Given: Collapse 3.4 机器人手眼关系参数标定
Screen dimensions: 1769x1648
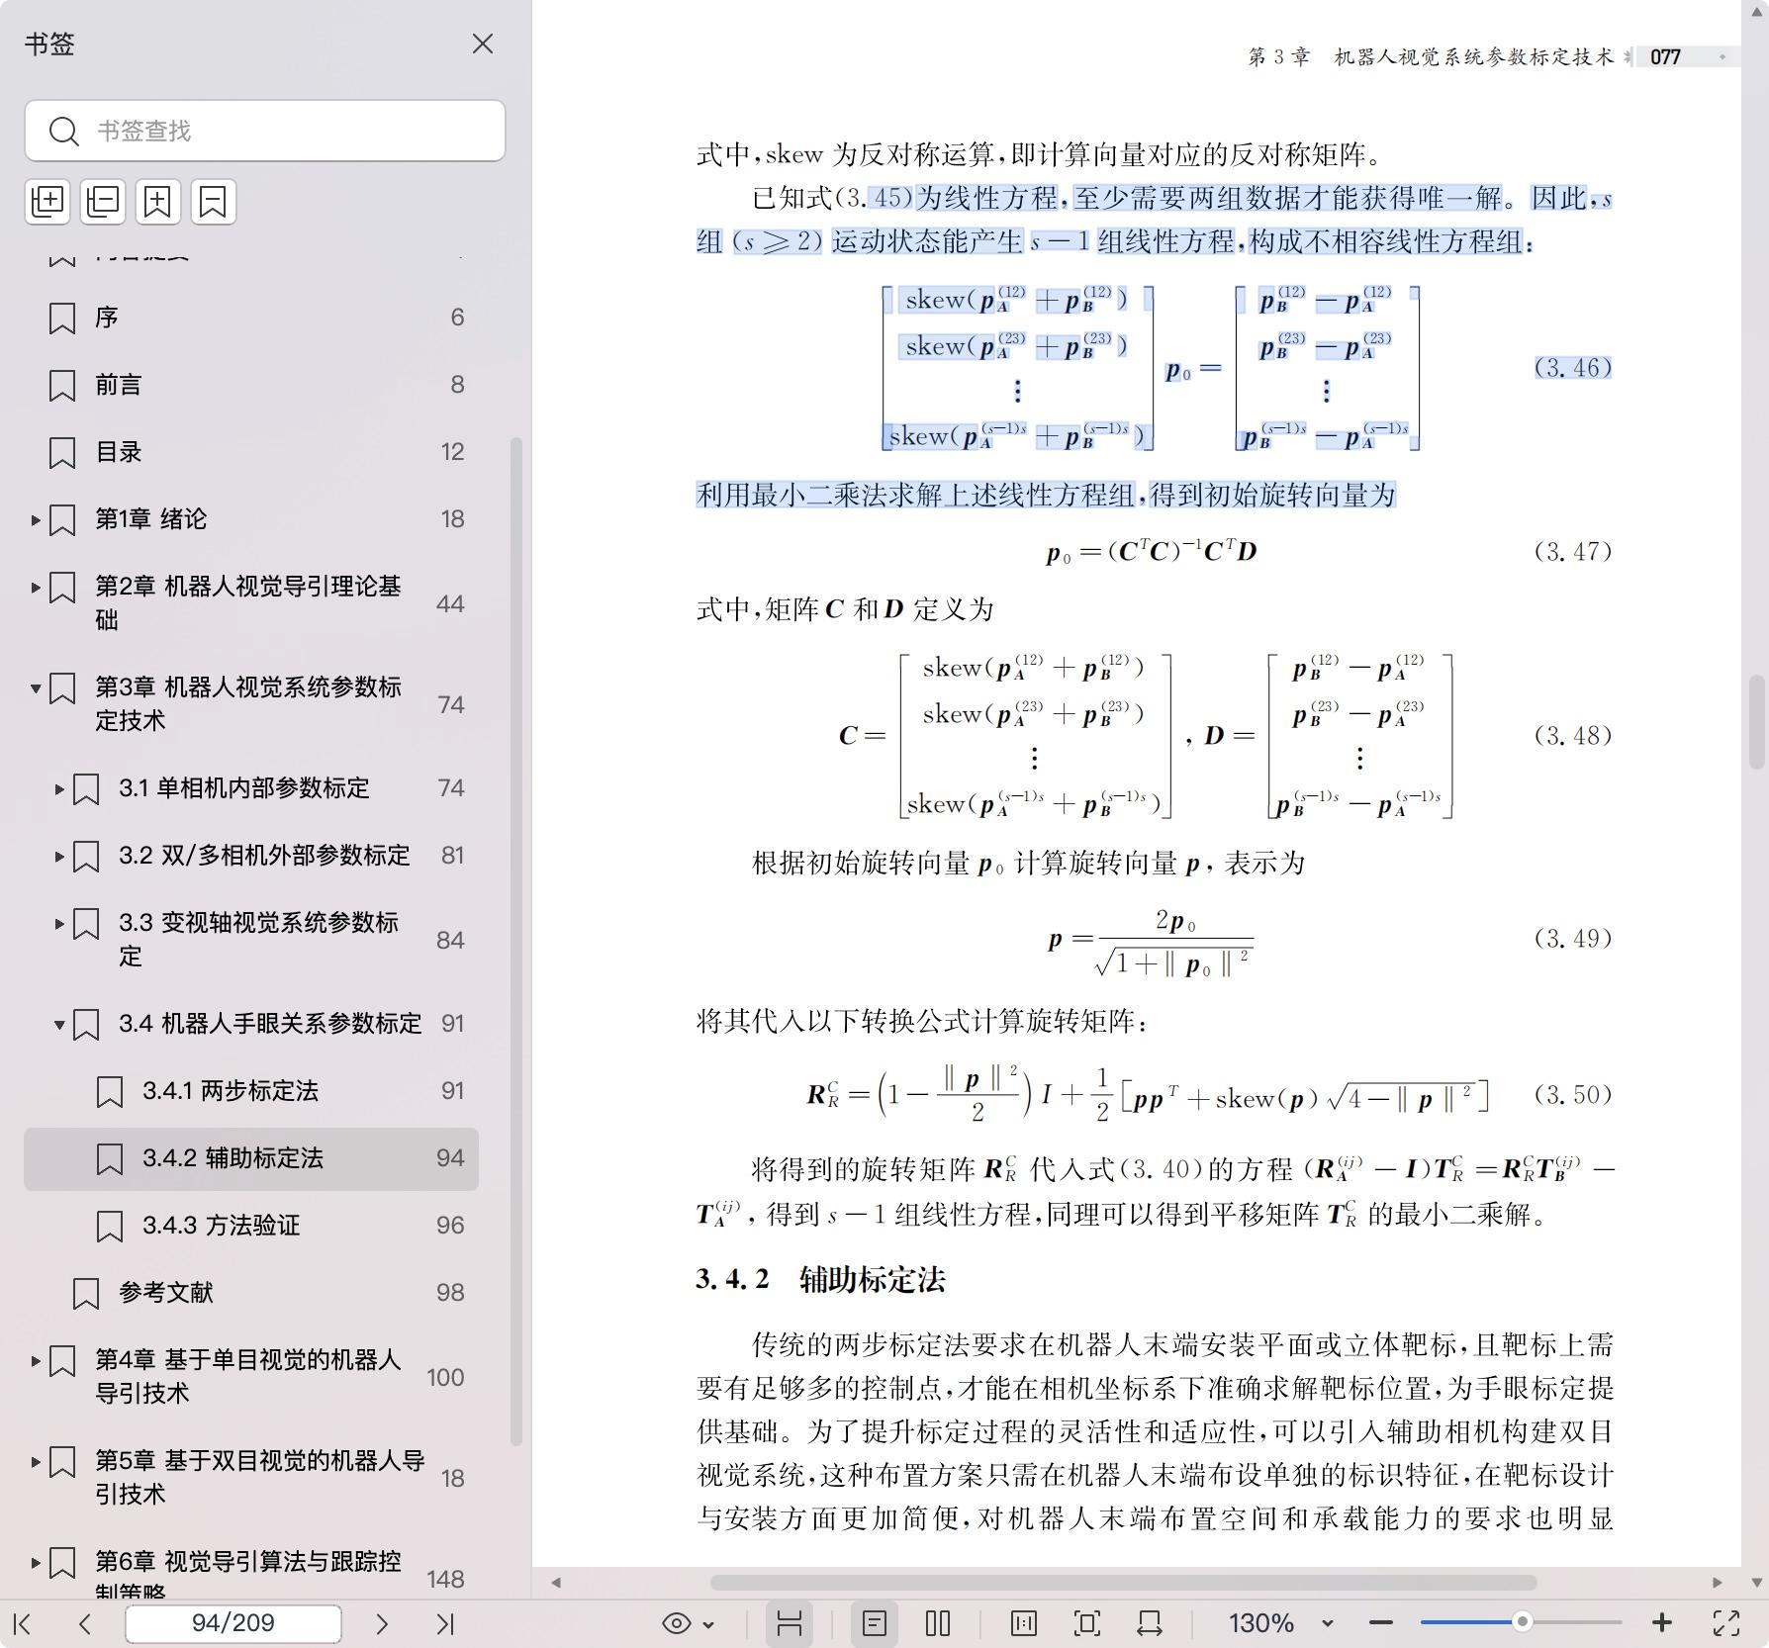Looking at the screenshot, I should (59, 1025).
